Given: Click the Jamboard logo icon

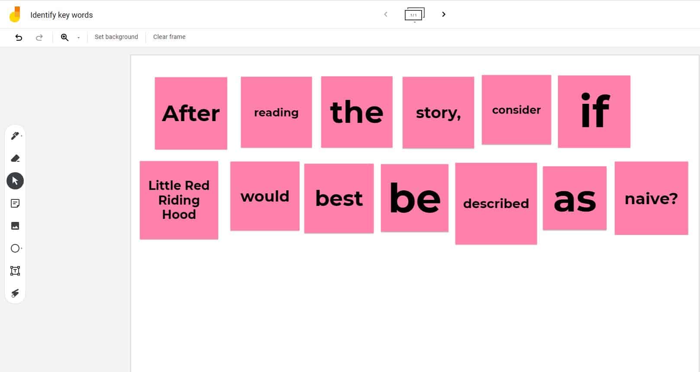Looking at the screenshot, I should pos(15,14).
